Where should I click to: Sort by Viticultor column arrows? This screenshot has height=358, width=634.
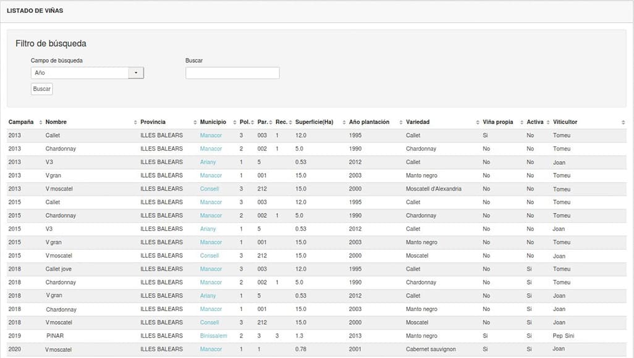(623, 122)
